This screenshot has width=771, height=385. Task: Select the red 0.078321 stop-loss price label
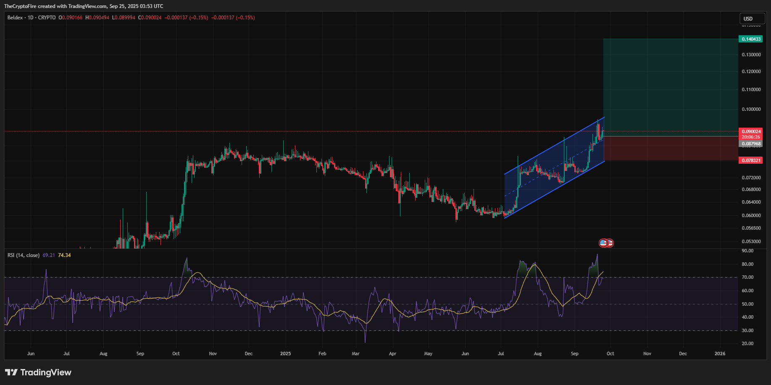click(751, 160)
